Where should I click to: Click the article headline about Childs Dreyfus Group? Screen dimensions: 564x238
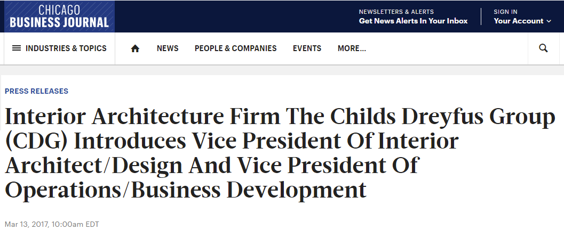[280, 153]
